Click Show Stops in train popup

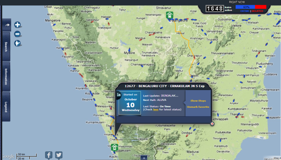click(198, 101)
